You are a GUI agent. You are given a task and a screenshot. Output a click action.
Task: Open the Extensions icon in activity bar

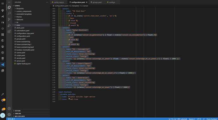[9, 31]
